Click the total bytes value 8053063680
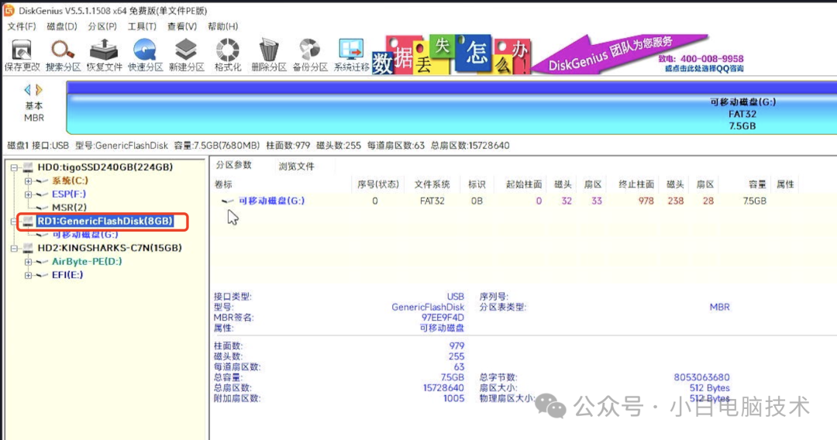Screen dimensions: 837x440 (x=701, y=377)
